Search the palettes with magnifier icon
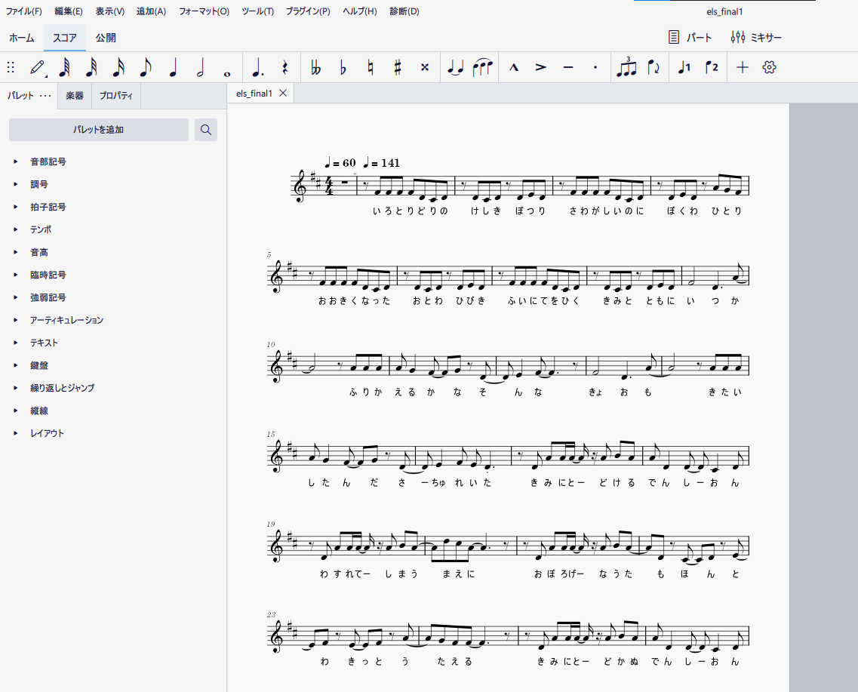This screenshot has width=858, height=692. (x=206, y=130)
